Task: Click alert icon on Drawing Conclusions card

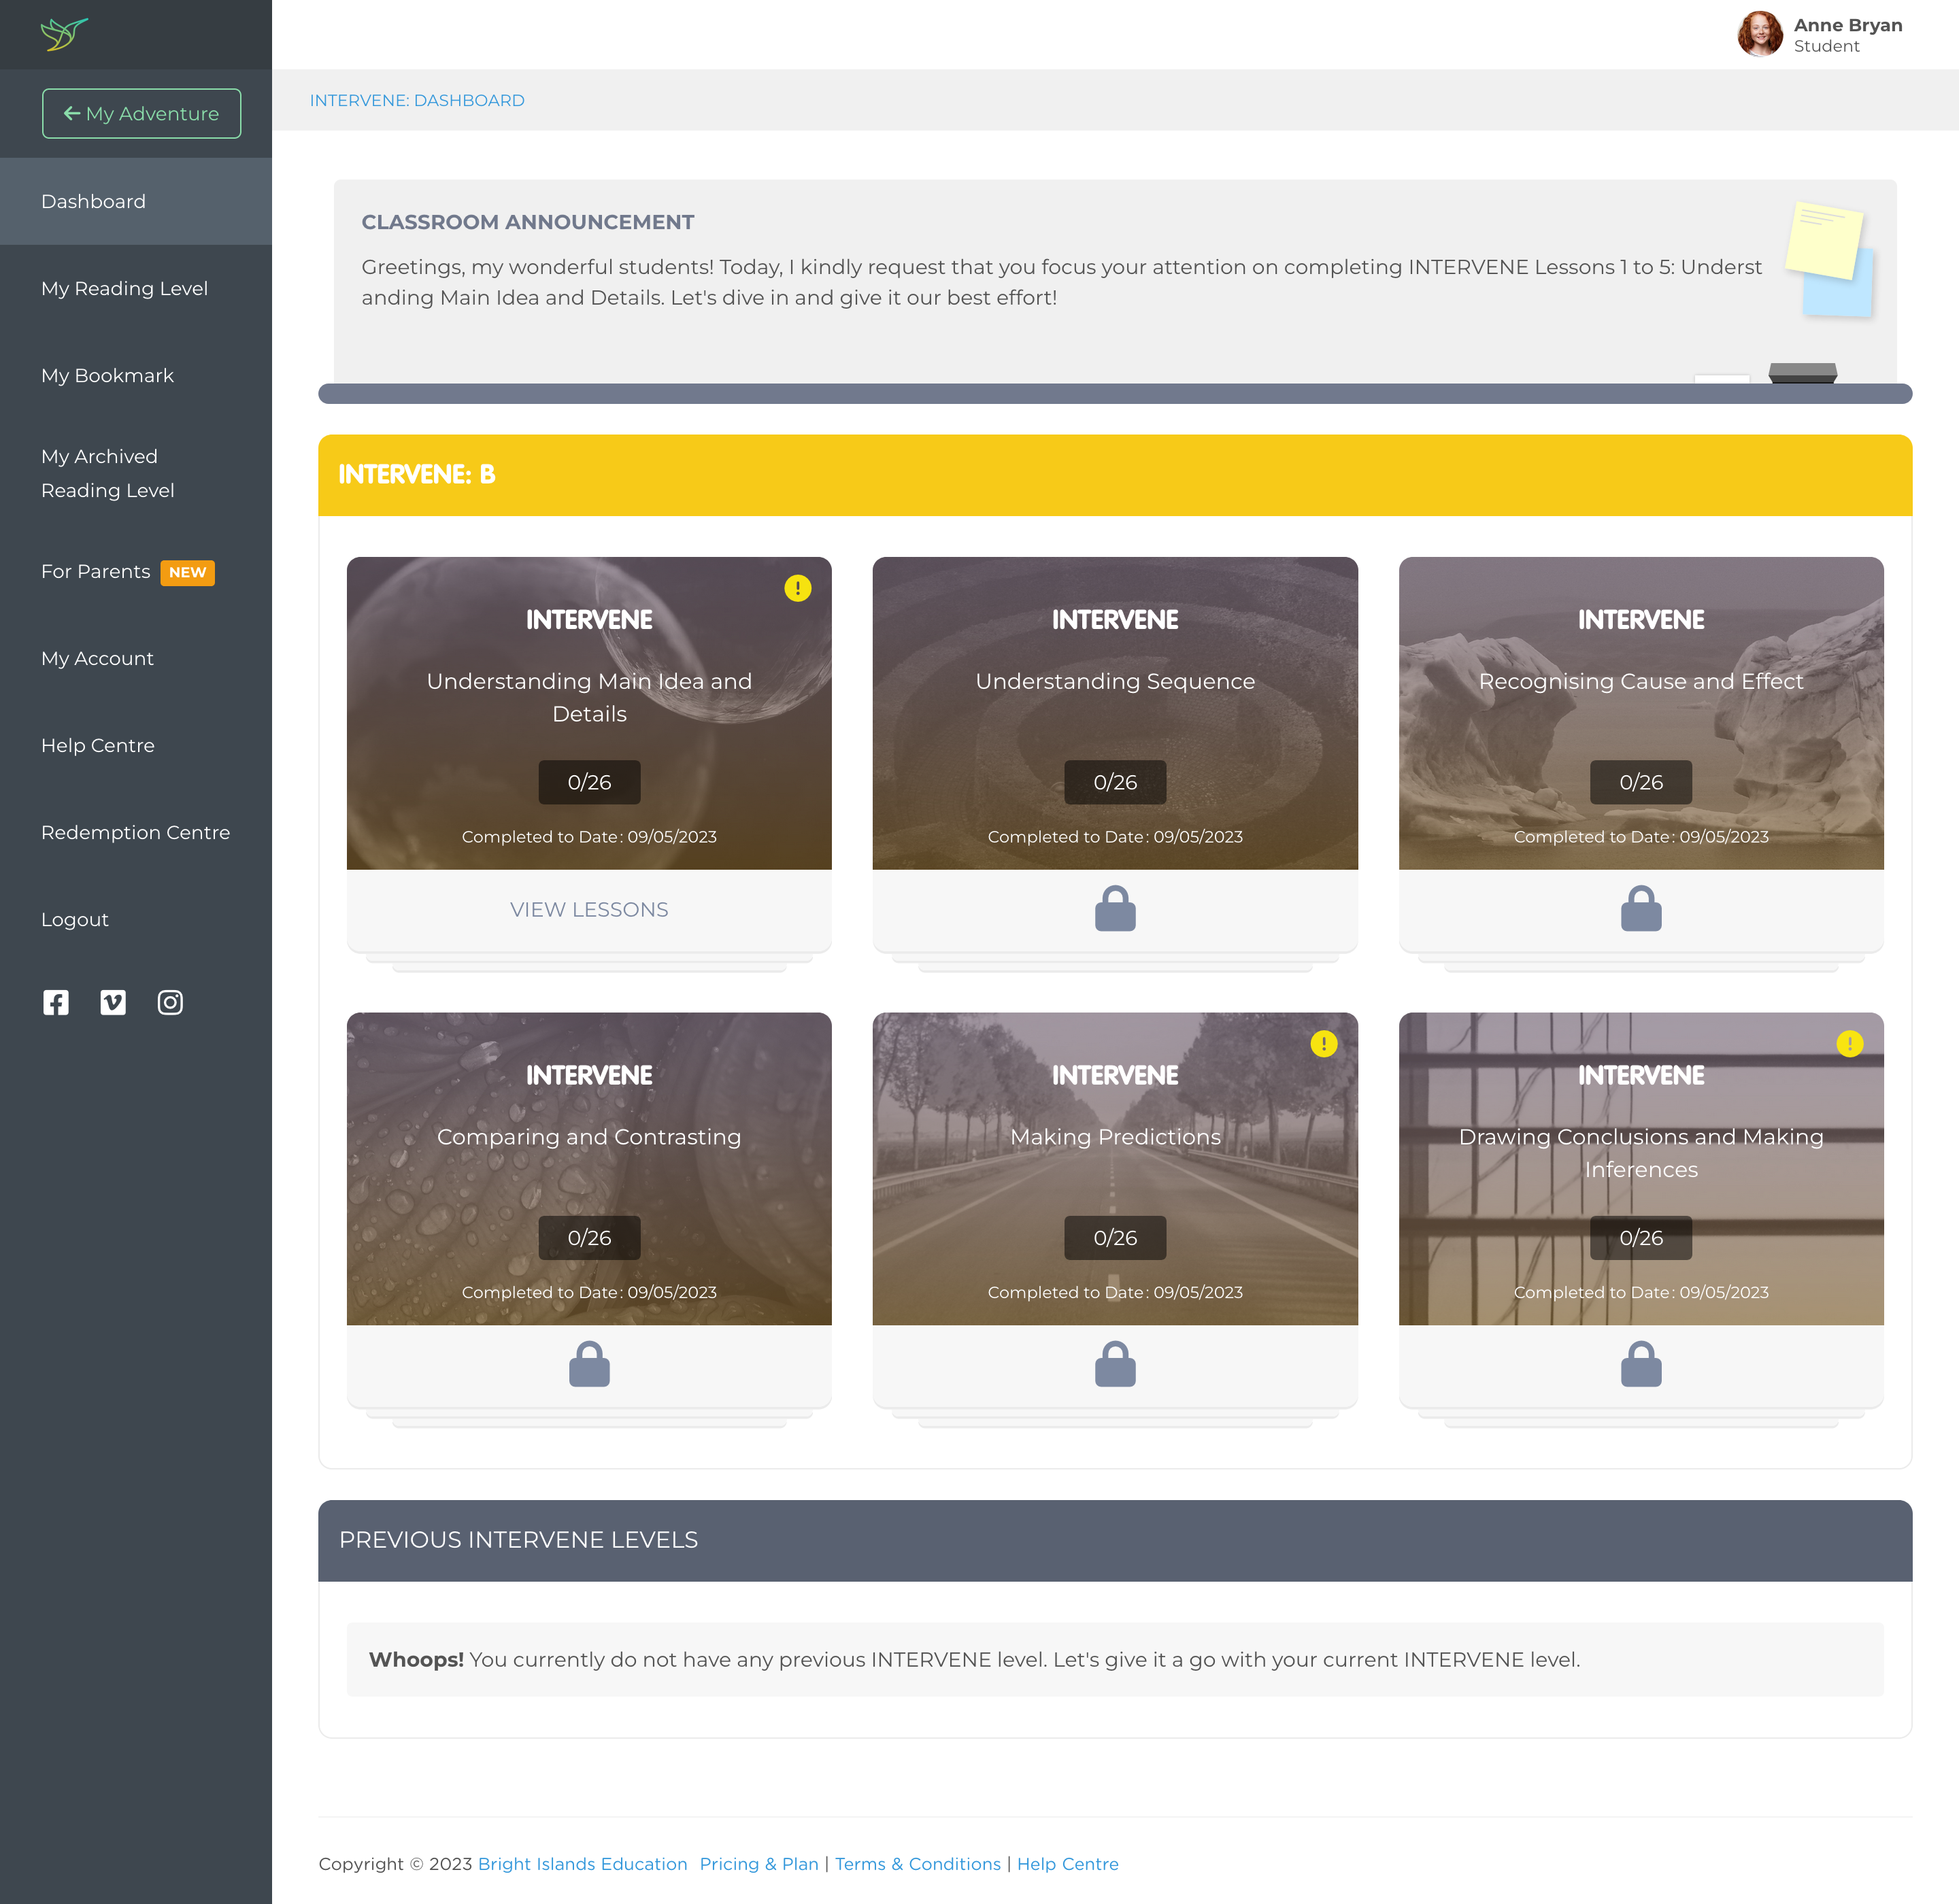Action: coord(1849,1044)
